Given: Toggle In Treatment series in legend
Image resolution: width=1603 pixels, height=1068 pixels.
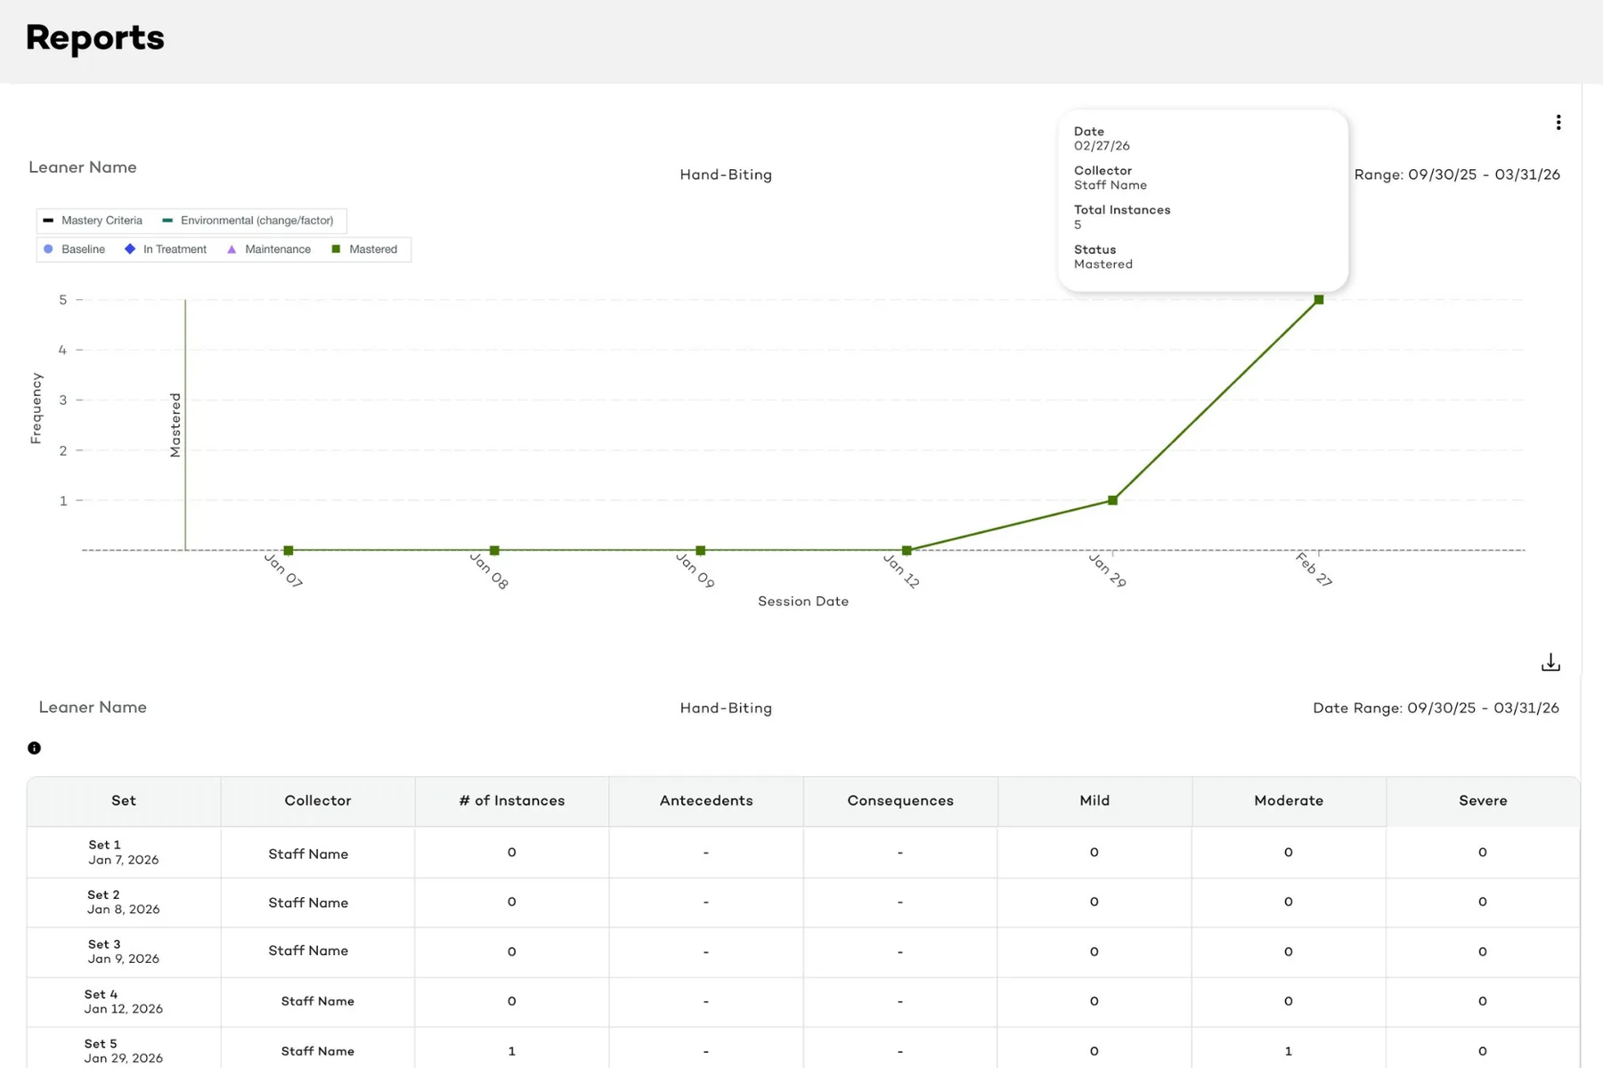Looking at the screenshot, I should pos(166,249).
